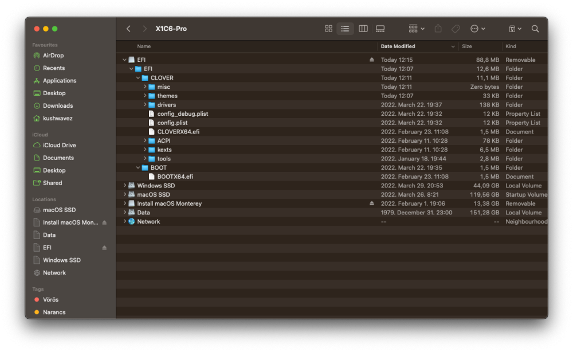Collapse the nested EFI folder

(131, 69)
